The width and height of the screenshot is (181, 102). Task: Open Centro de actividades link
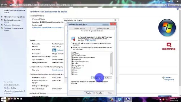(x=11, y=85)
